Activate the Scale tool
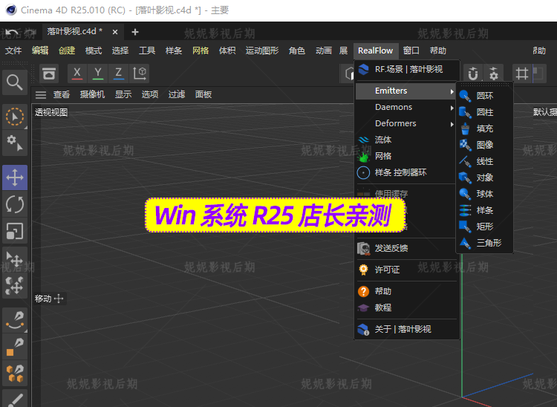 [15, 231]
